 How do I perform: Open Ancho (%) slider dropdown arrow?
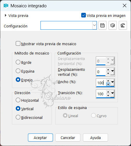112,82
